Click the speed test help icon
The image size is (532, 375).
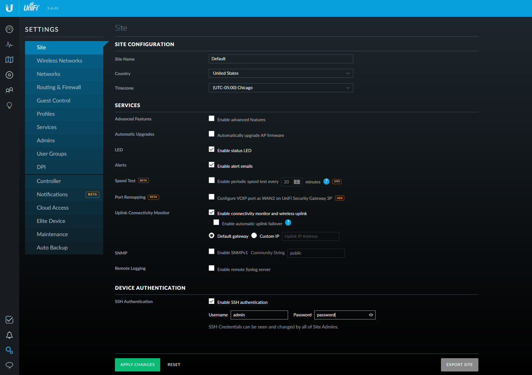pyautogui.click(x=326, y=181)
